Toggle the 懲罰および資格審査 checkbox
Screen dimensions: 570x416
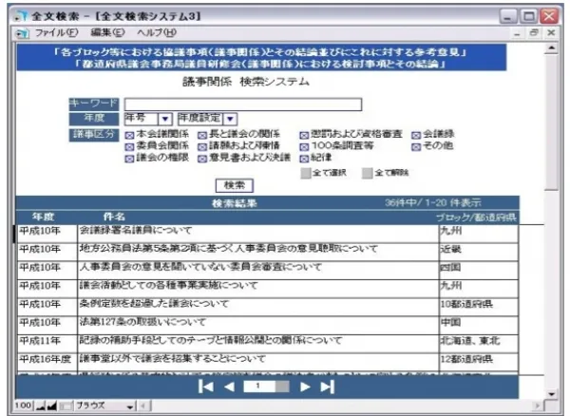tap(304, 136)
